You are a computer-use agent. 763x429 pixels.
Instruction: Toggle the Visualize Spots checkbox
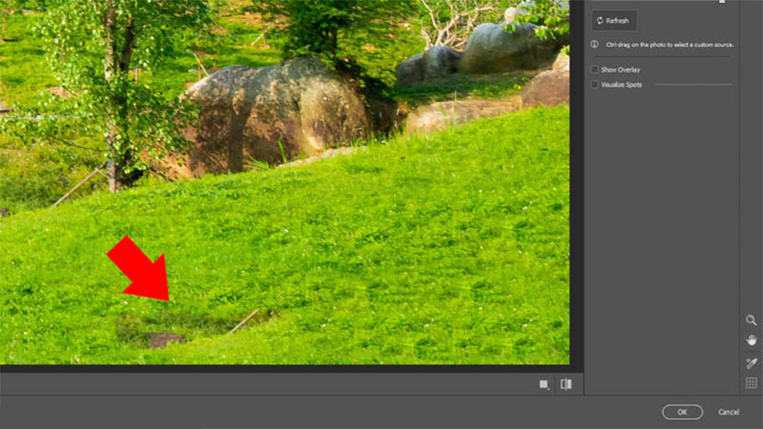pyautogui.click(x=594, y=84)
